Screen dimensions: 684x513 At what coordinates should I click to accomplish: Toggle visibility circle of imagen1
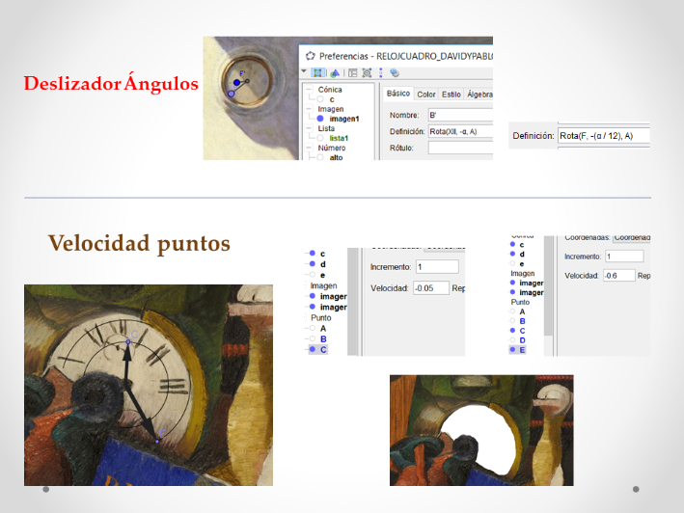click(x=320, y=119)
